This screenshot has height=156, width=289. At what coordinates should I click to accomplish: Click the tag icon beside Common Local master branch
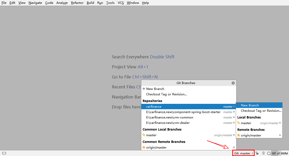coord(144,135)
